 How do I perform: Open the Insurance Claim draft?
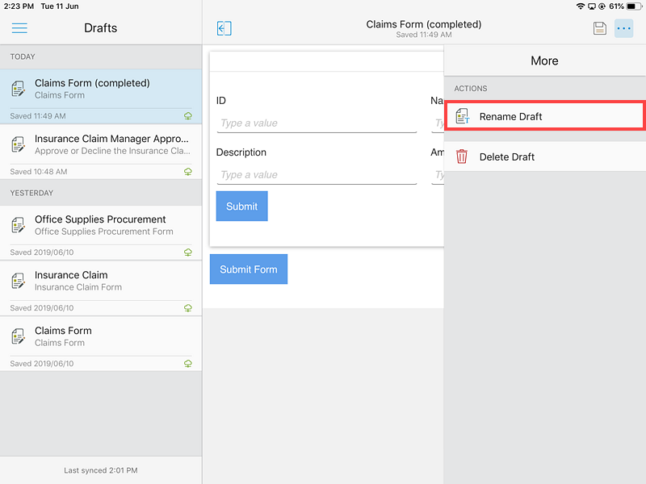[101, 288]
